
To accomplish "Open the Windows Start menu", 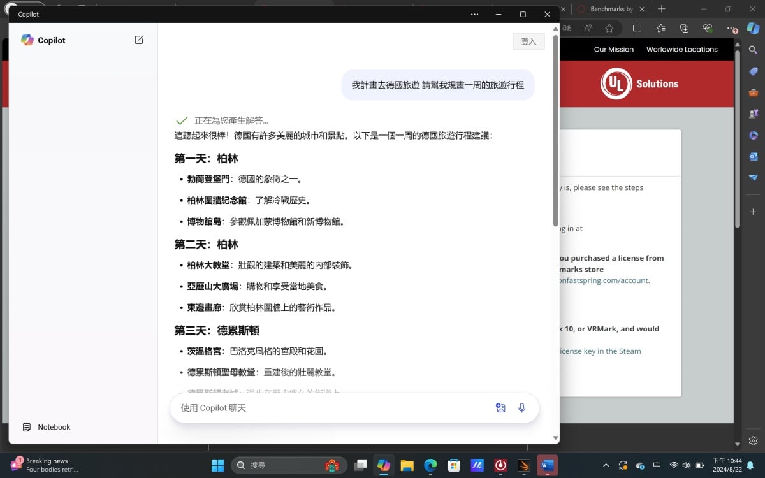I will tap(217, 465).
